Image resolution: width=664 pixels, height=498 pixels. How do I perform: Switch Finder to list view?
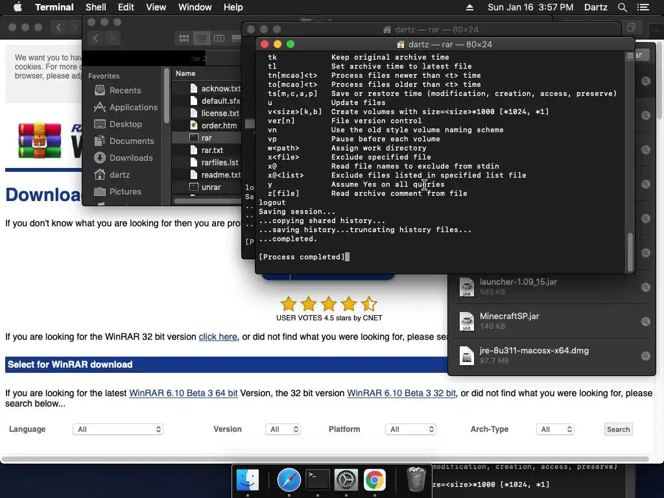click(202, 38)
